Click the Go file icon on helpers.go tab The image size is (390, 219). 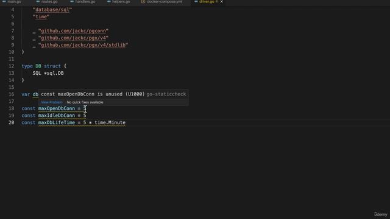(108, 1)
